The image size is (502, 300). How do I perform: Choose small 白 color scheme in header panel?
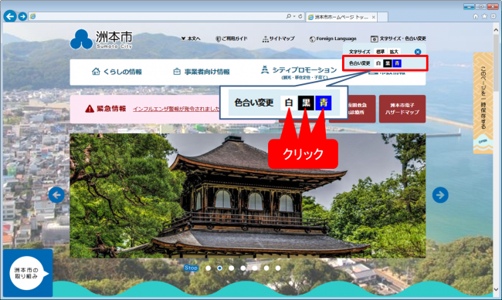[x=378, y=63]
